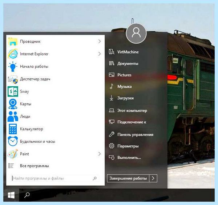
Task: Click the Выполнить run icon
Action: (112, 157)
